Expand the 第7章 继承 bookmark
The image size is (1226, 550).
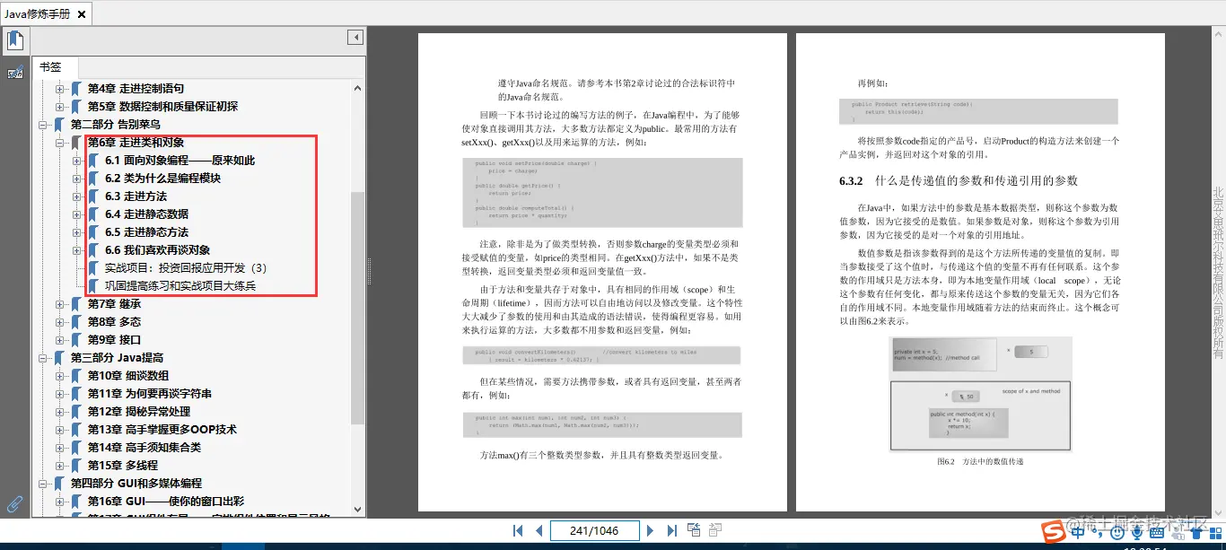[x=59, y=303]
